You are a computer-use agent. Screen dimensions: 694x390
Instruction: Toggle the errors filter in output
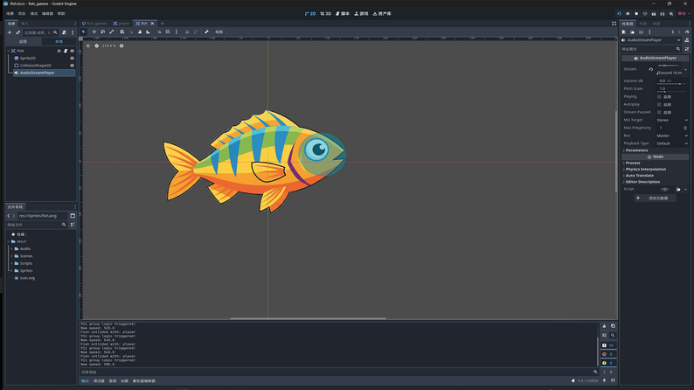pyautogui.click(x=608, y=354)
